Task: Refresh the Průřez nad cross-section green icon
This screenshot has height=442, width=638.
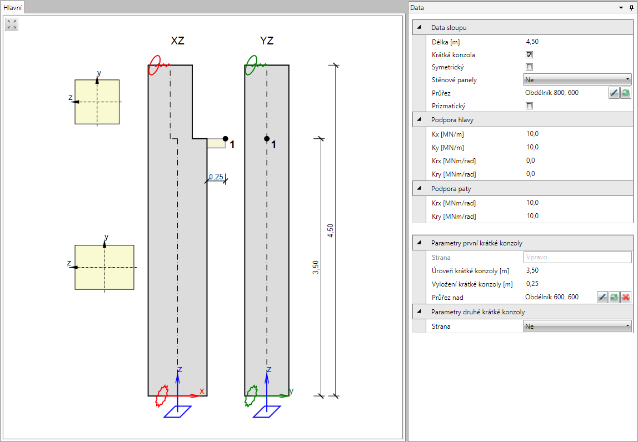Action: tap(614, 297)
